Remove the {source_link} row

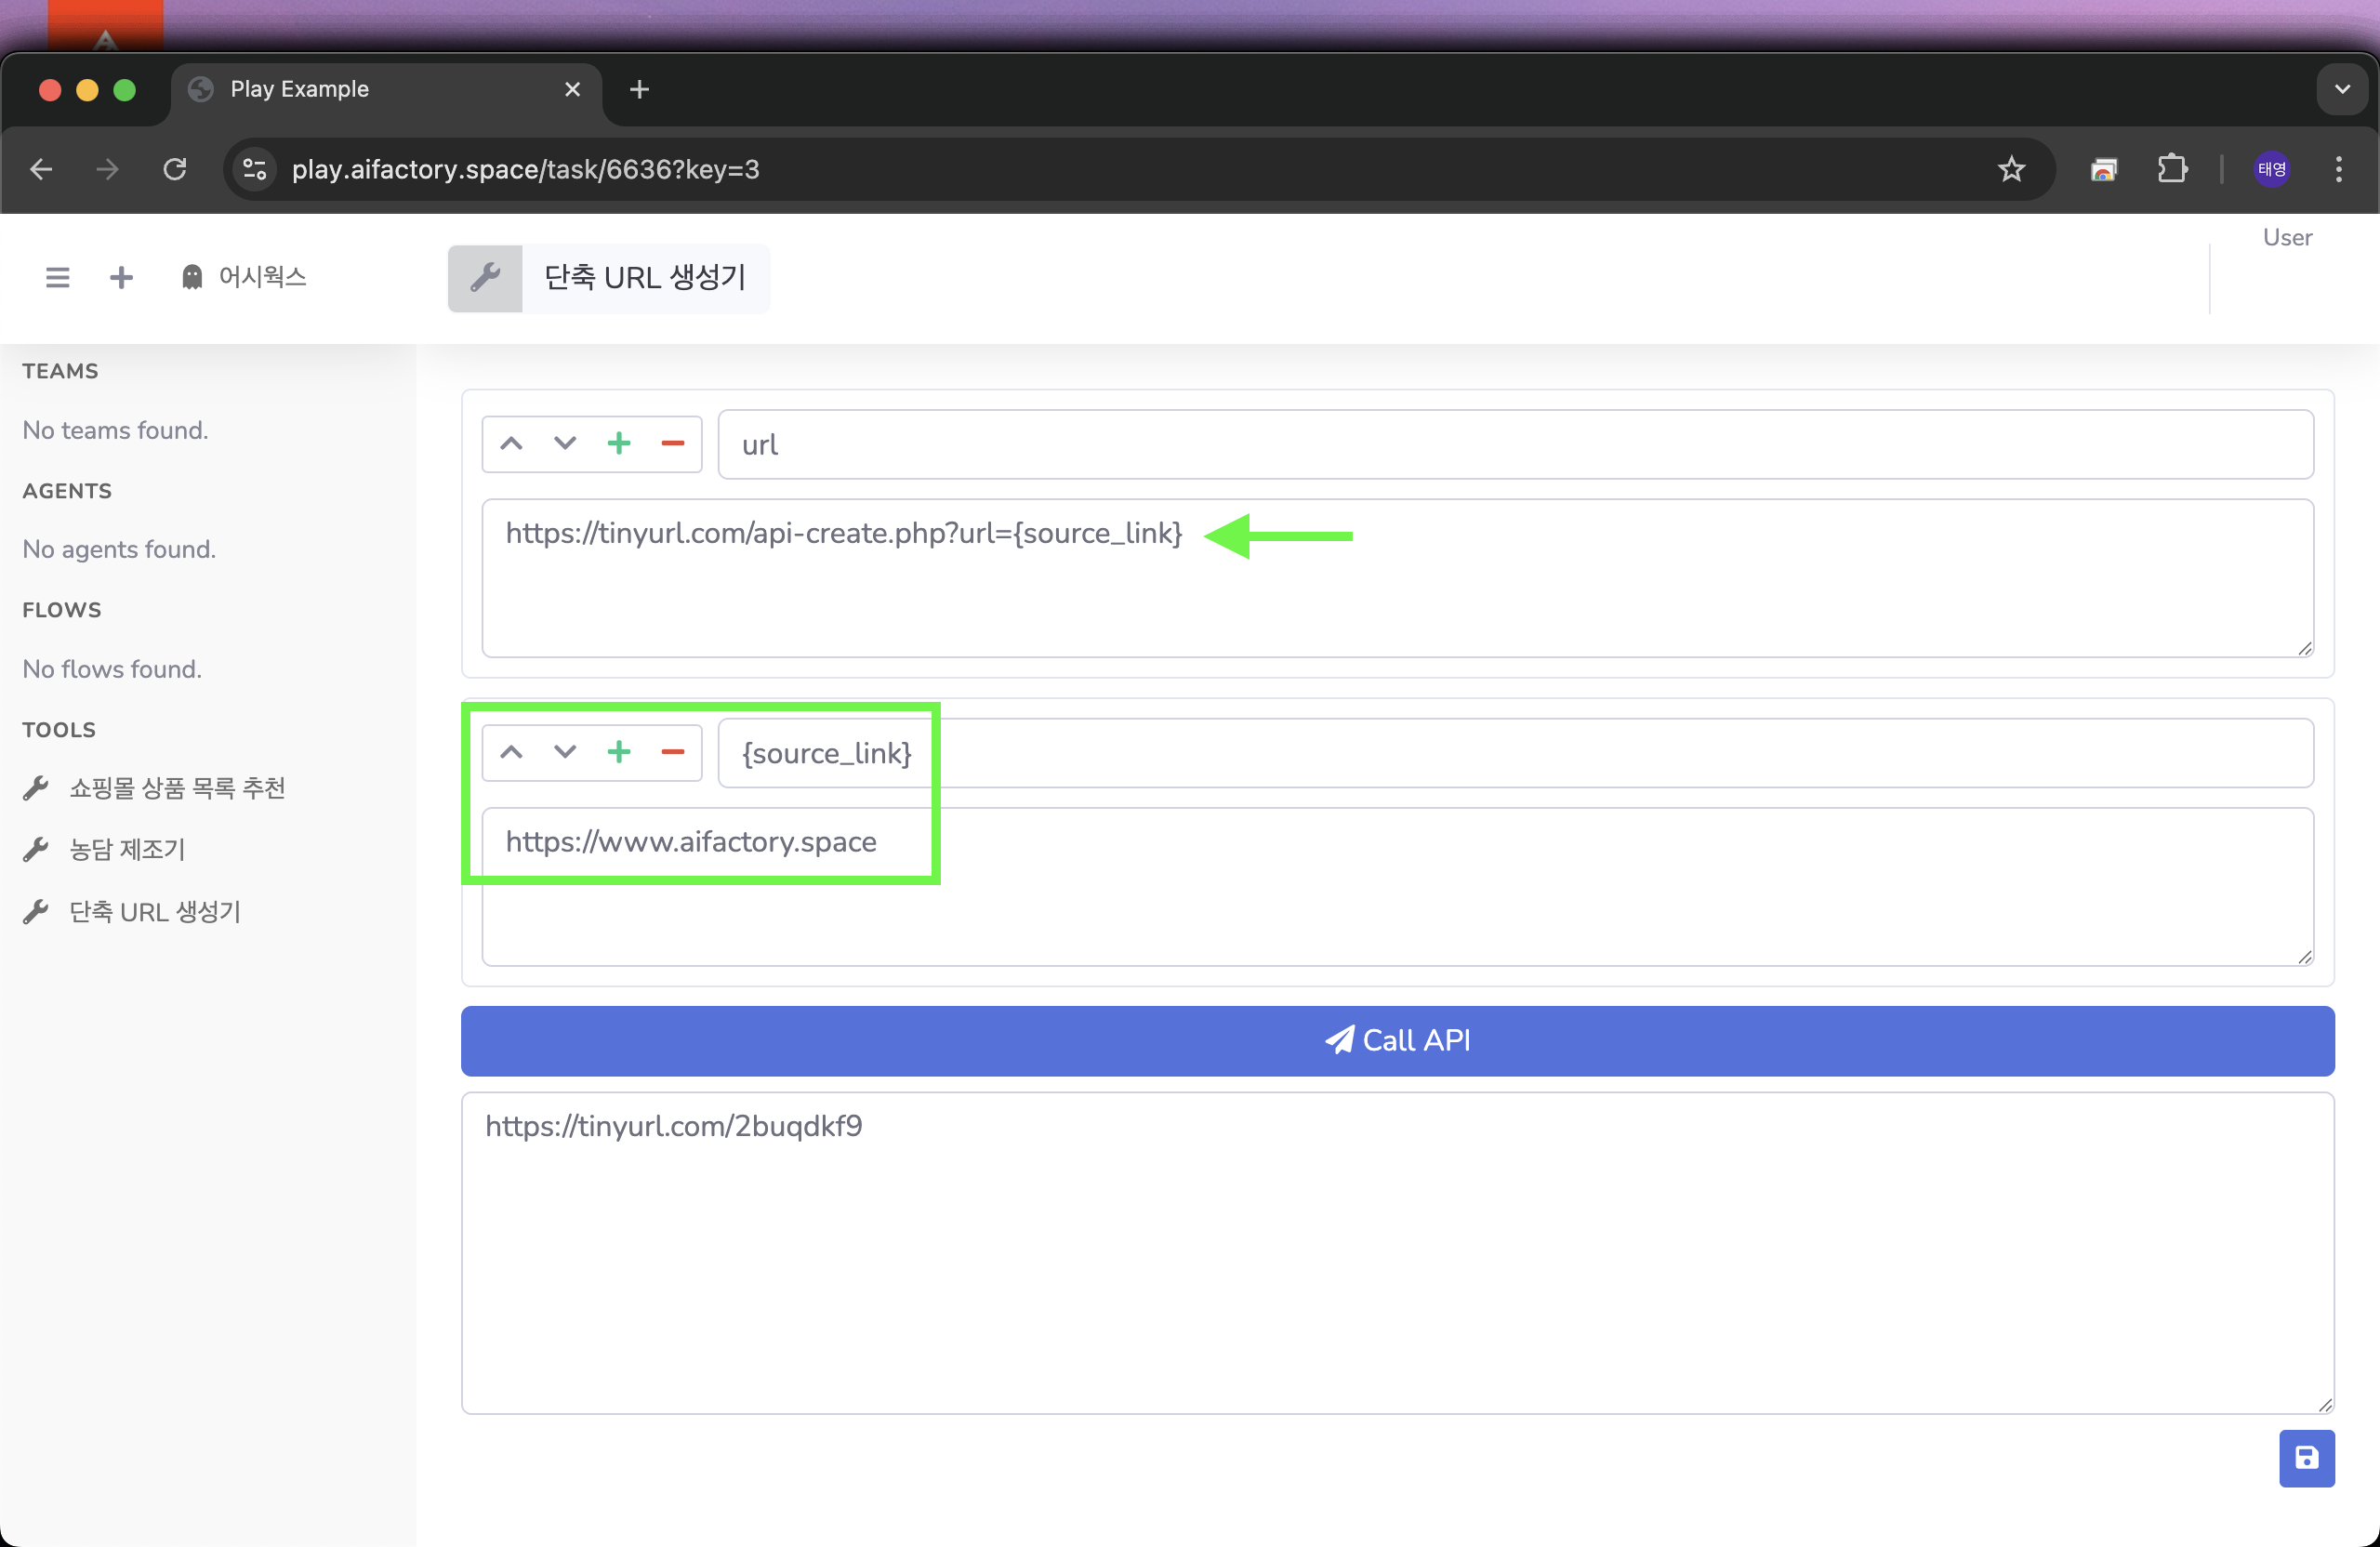click(x=673, y=752)
